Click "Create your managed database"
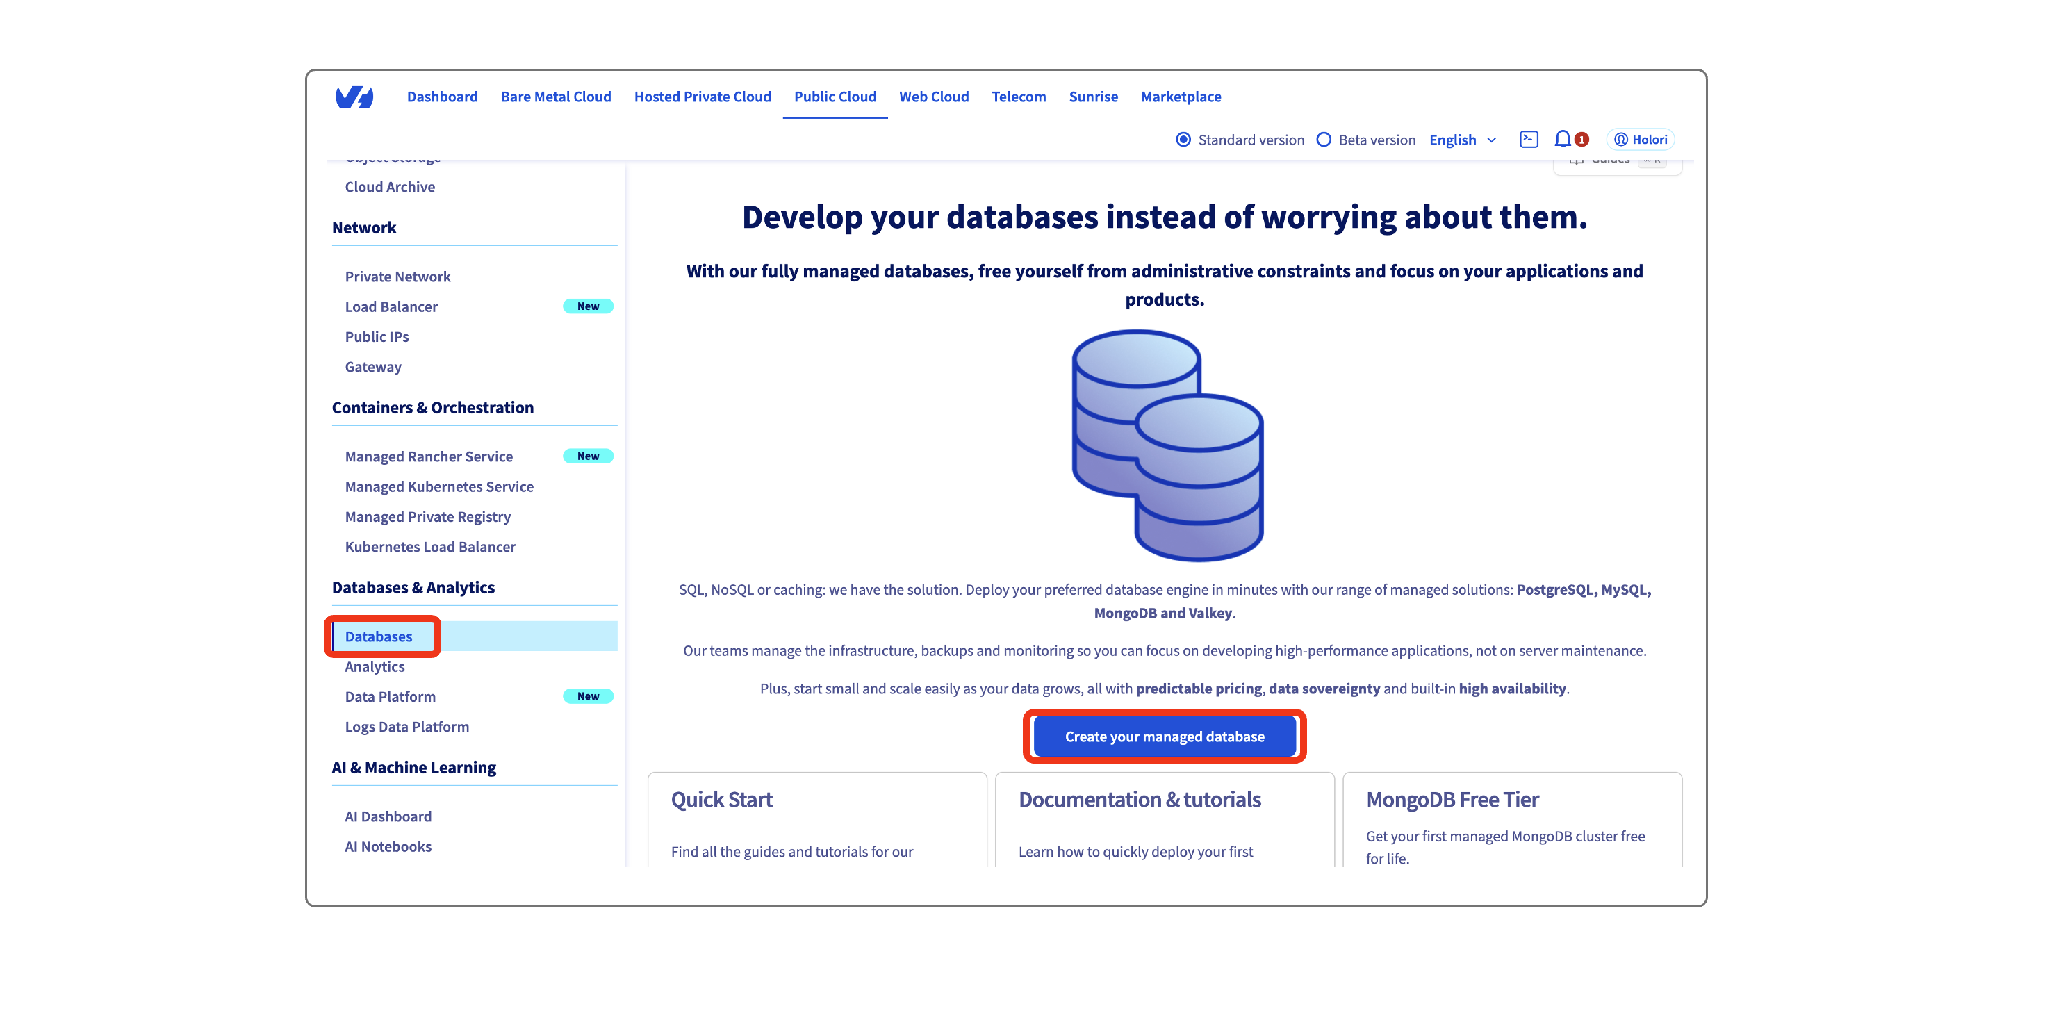Image resolution: width=2054 pixels, height=1020 pixels. coord(1164,736)
